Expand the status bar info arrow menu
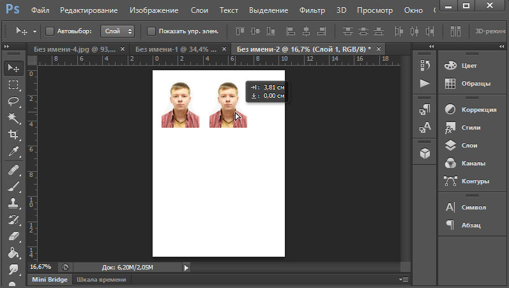Viewport: 509px width, 288px height. click(x=186, y=268)
